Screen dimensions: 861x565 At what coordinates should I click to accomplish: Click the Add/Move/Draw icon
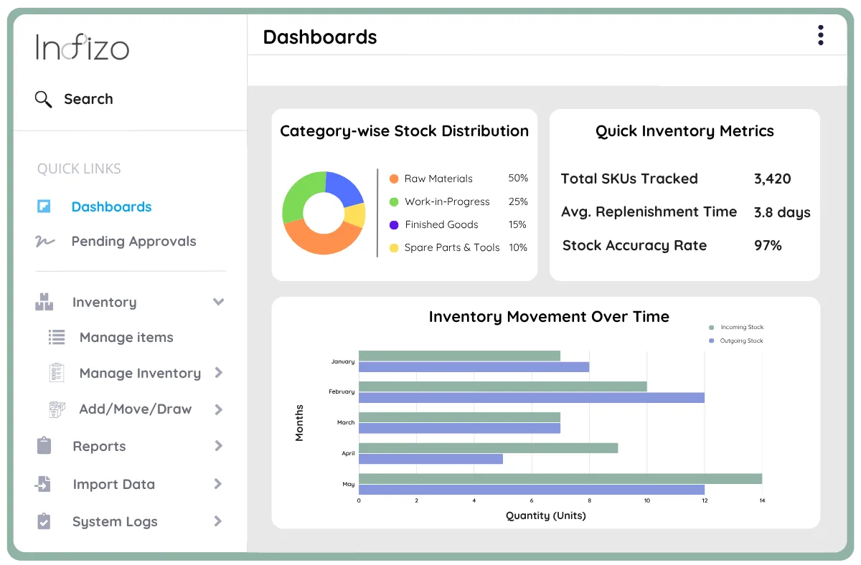click(56, 409)
